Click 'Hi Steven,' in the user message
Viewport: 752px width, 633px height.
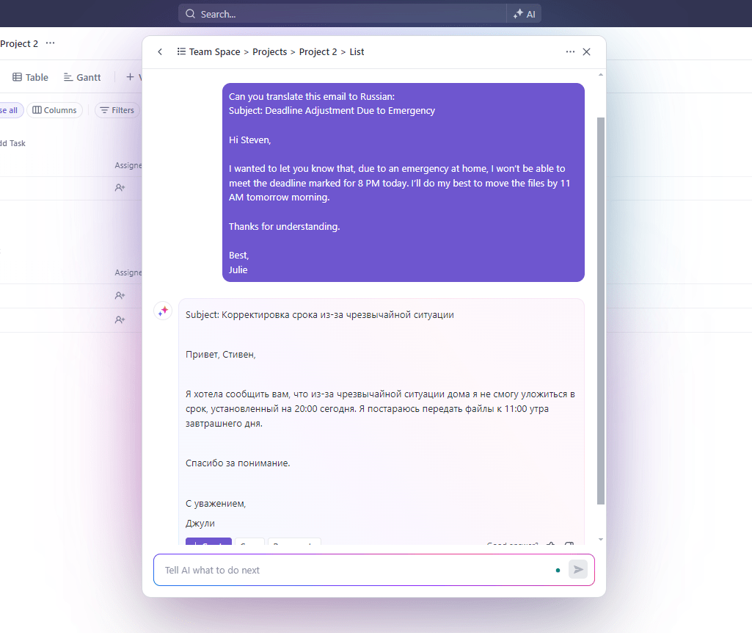pyautogui.click(x=250, y=140)
